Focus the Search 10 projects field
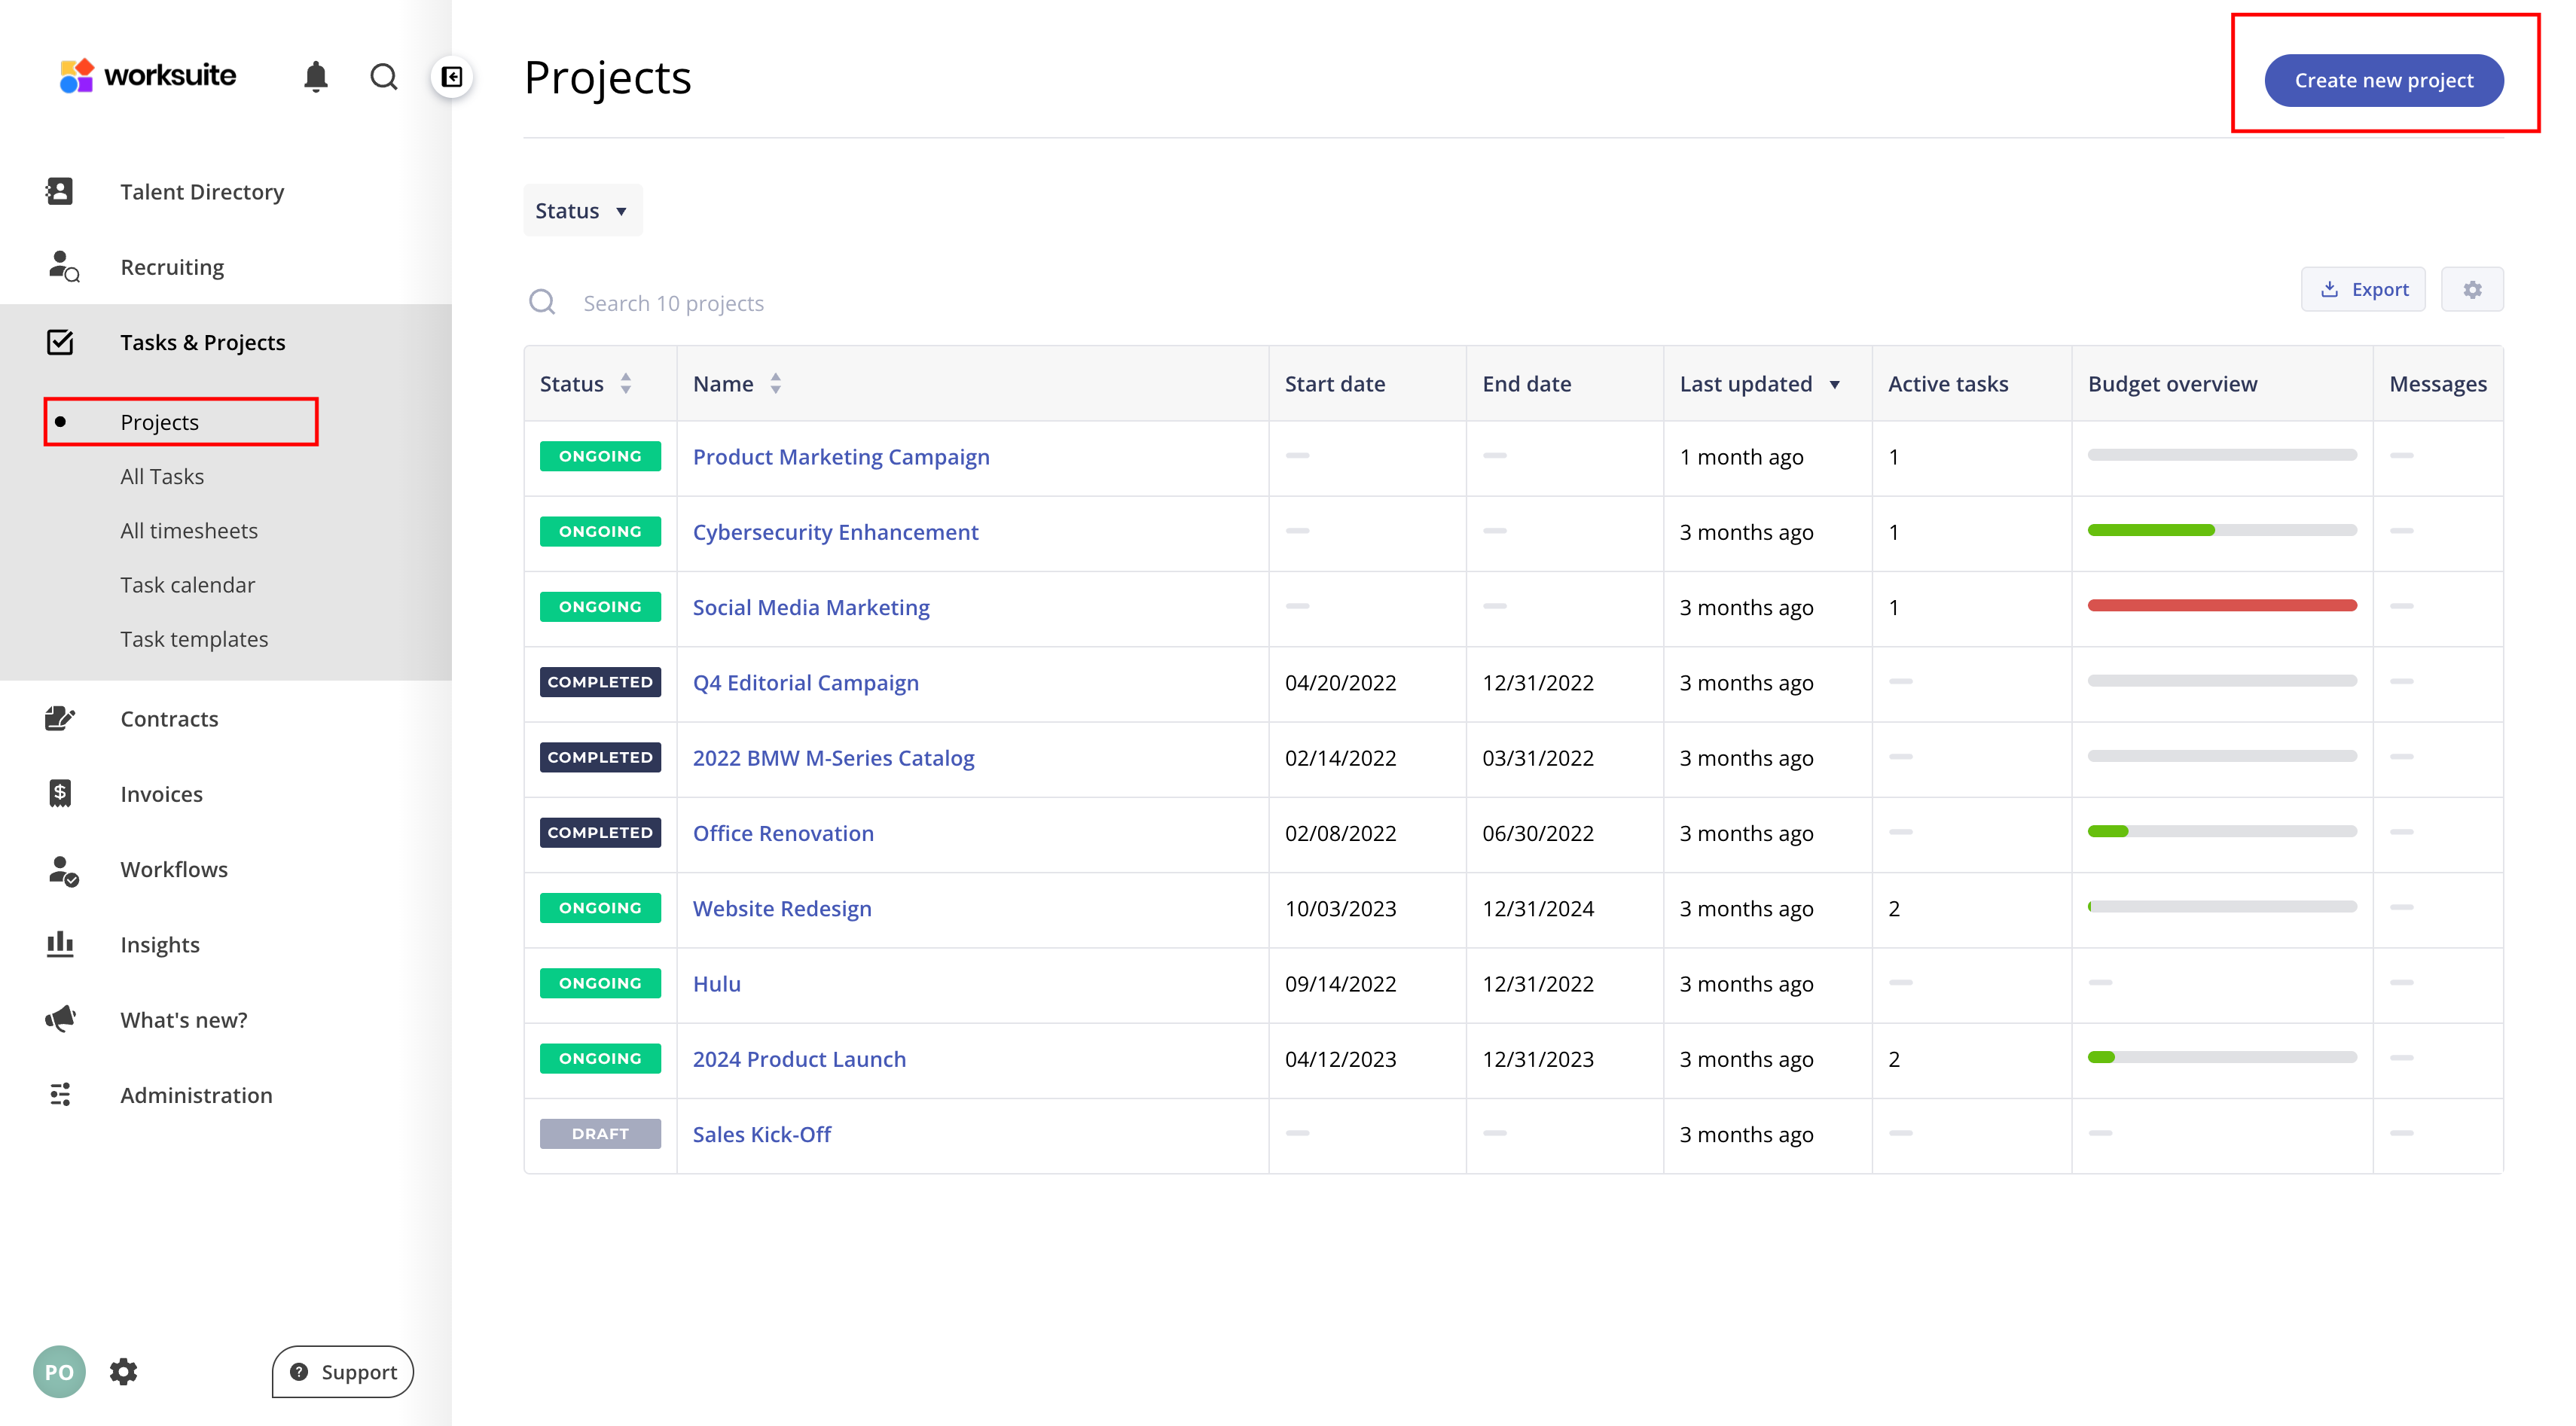Screen dimensions: 2576x1426 (x=673, y=303)
